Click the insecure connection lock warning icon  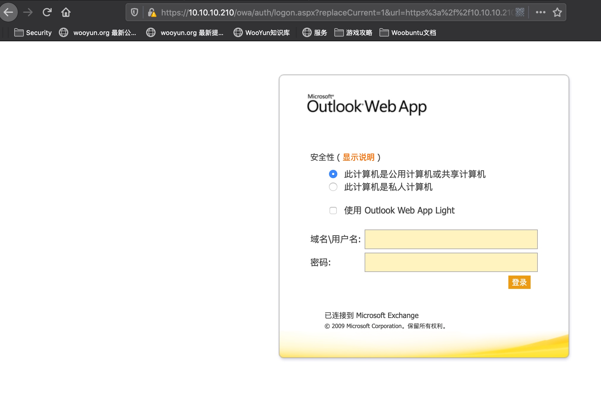point(152,12)
